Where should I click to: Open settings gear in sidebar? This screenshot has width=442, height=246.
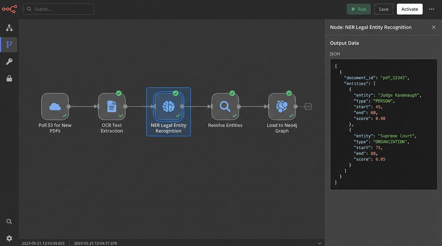(9, 238)
